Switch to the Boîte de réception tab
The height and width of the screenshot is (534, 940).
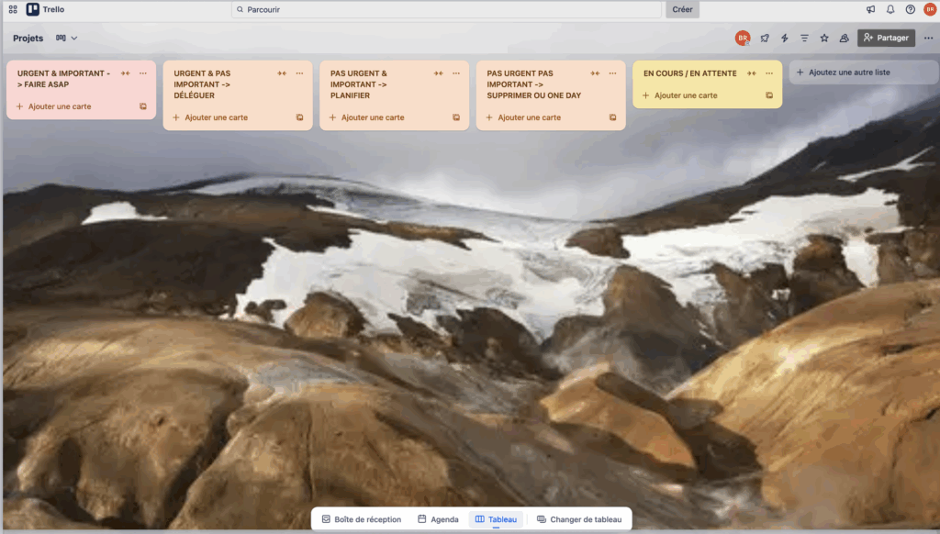coord(362,518)
